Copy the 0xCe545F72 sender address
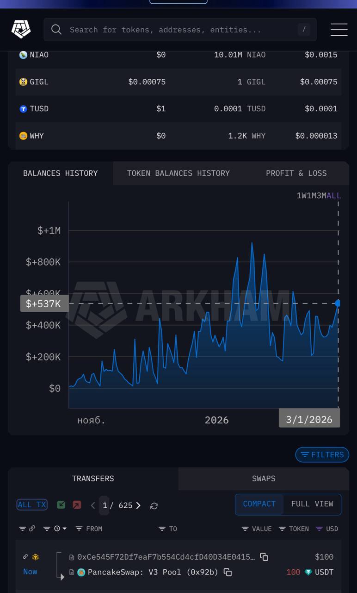This screenshot has width=357, height=593. click(x=264, y=557)
